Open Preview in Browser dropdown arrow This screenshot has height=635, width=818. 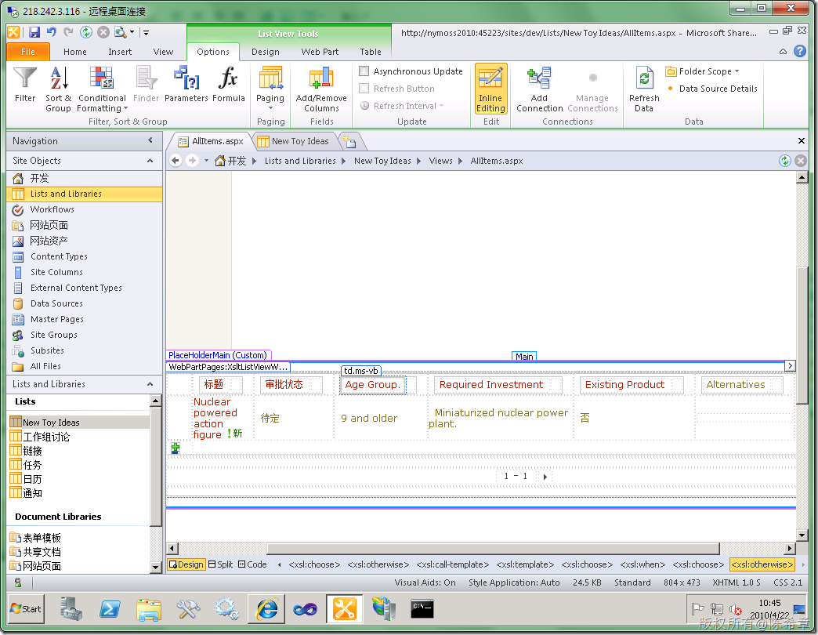pos(132,32)
